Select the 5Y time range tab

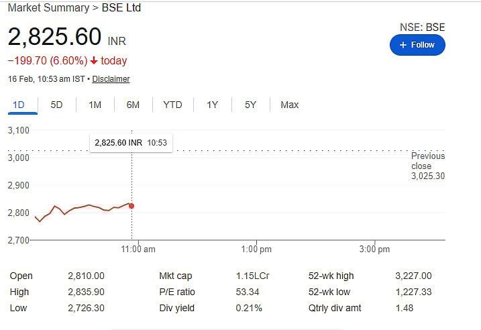(x=250, y=105)
